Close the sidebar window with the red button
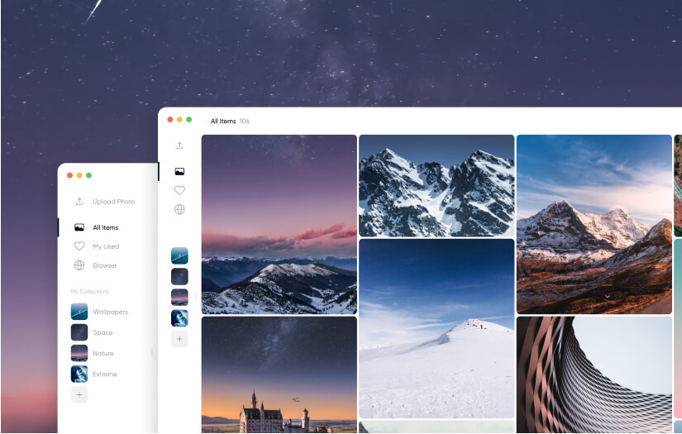Image resolution: width=682 pixels, height=434 pixels. point(69,175)
